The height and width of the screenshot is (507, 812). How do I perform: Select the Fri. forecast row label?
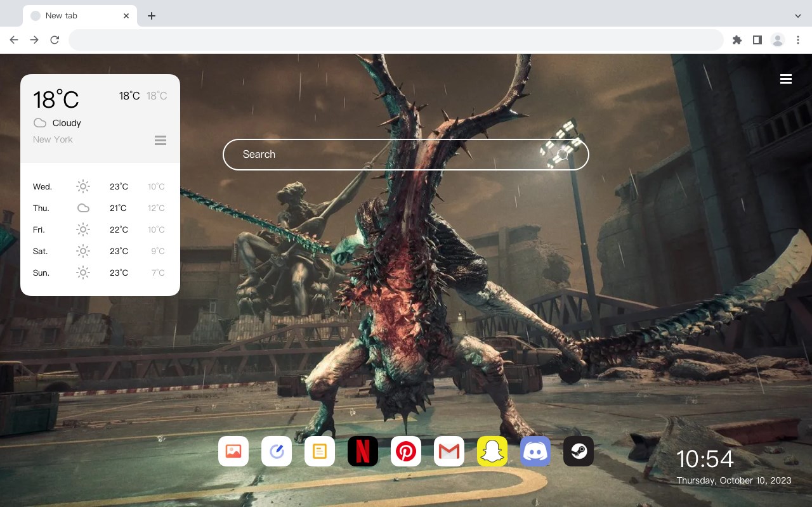(39, 229)
